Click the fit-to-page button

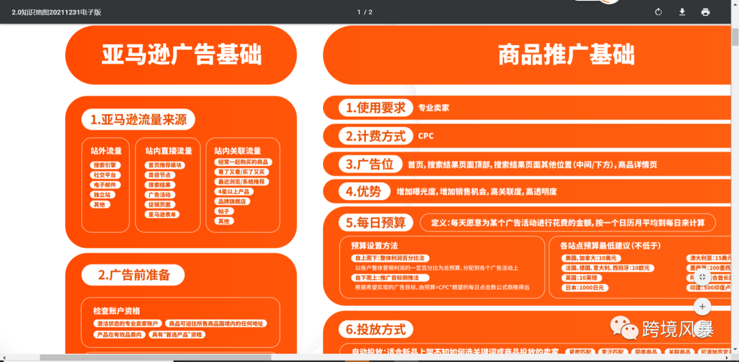coord(702,277)
